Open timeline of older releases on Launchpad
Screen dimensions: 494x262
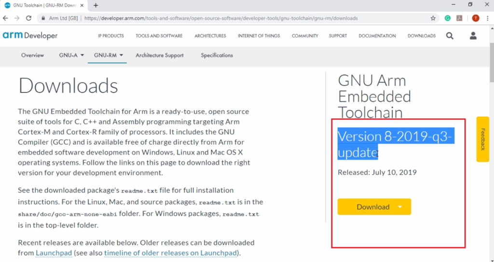(x=170, y=253)
